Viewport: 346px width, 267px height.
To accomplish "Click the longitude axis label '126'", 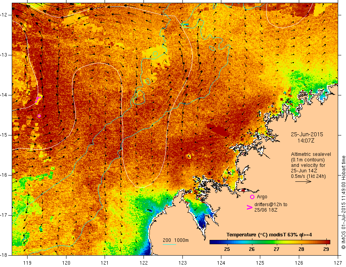I will click(299, 263).
